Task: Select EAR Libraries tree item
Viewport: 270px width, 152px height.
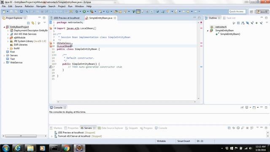Action: tap(19, 45)
